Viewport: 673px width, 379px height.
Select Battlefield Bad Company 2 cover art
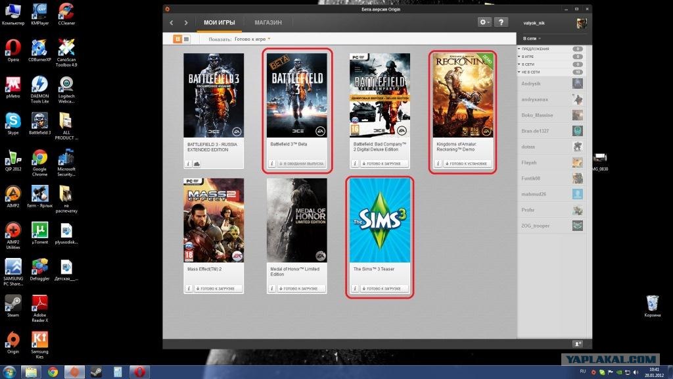[x=380, y=95]
